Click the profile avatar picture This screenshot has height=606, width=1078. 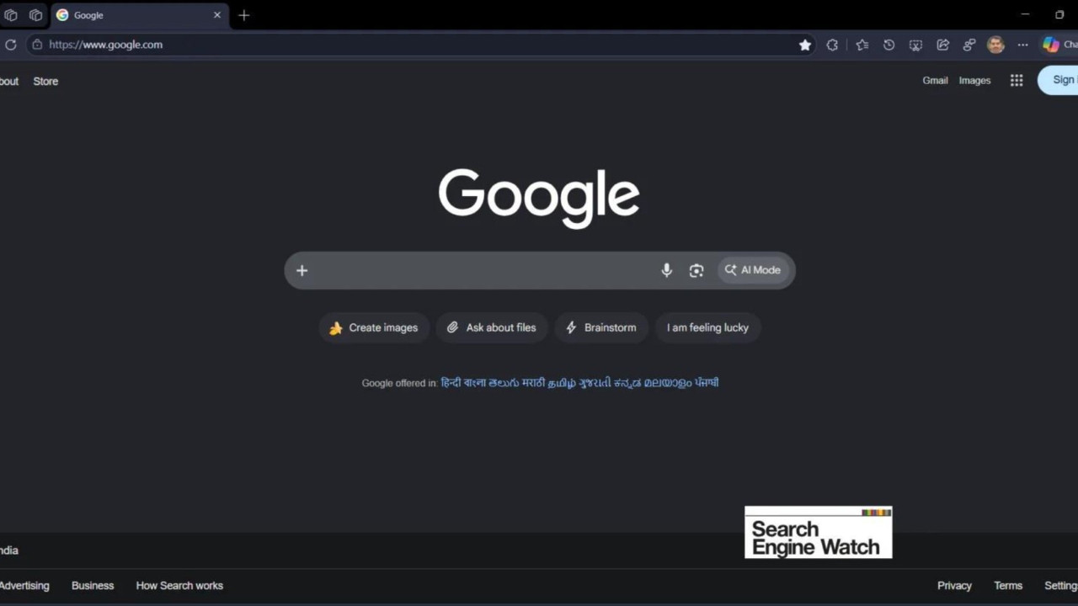coord(995,45)
